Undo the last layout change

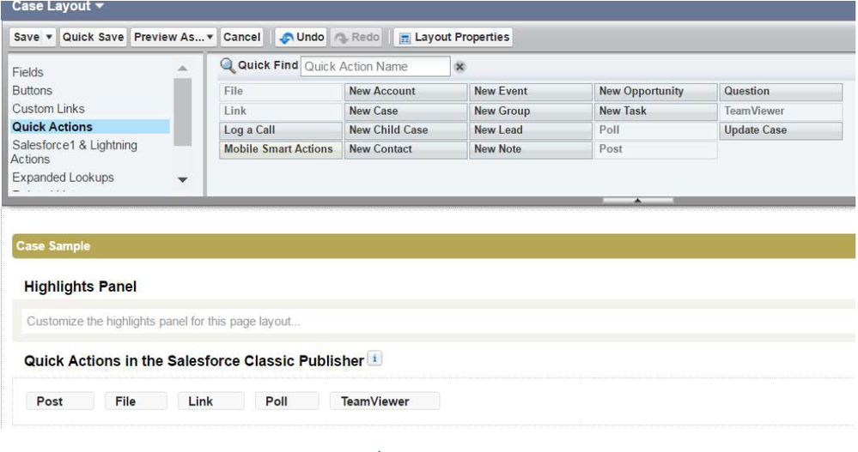pos(301,37)
